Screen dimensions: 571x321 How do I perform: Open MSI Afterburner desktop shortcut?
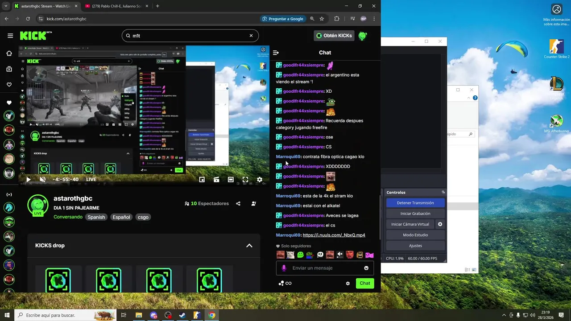556,124
